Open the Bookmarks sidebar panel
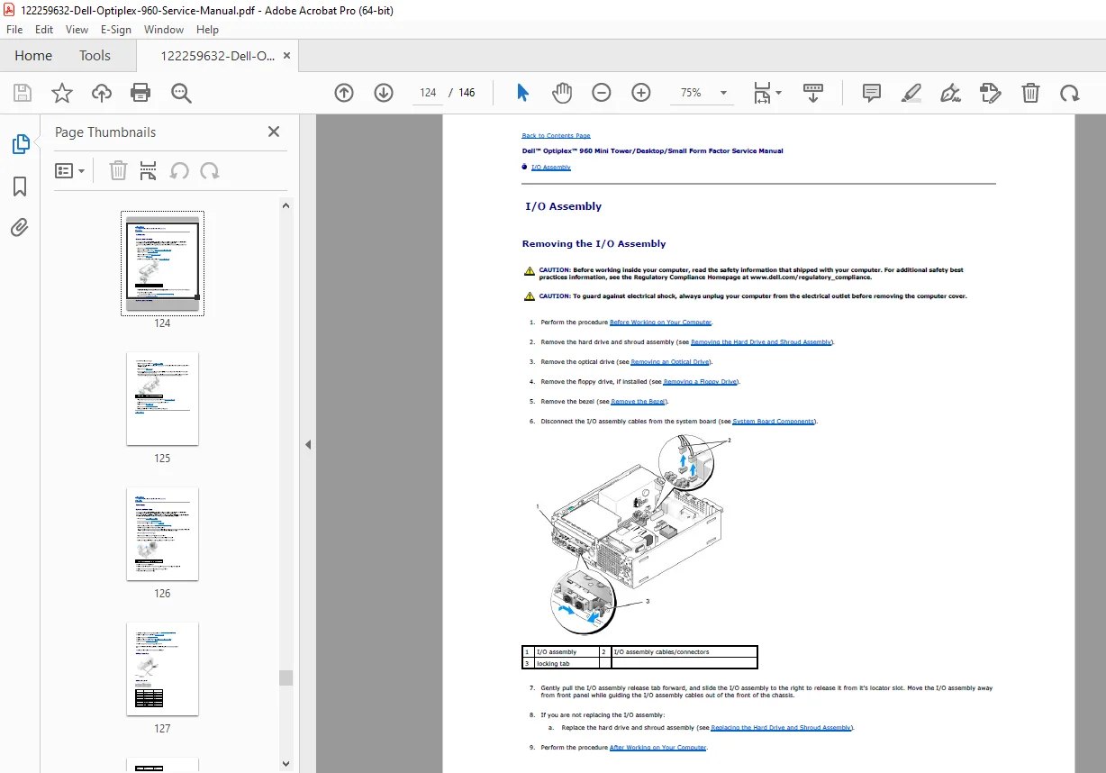The width and height of the screenshot is (1106, 773). click(20, 186)
